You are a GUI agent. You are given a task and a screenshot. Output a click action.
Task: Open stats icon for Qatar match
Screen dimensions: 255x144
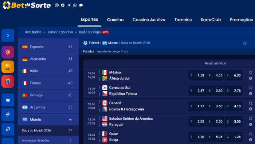tap(251, 140)
